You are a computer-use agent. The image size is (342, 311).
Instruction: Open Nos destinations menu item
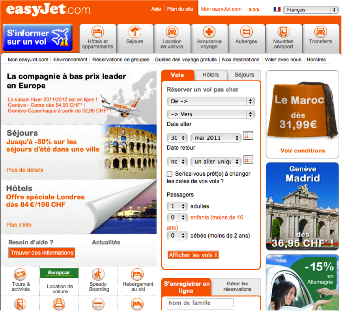click(241, 60)
